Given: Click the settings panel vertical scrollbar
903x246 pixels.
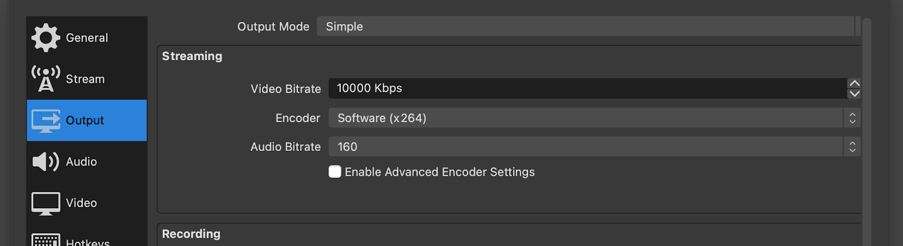Looking at the screenshot, I should (867, 129).
